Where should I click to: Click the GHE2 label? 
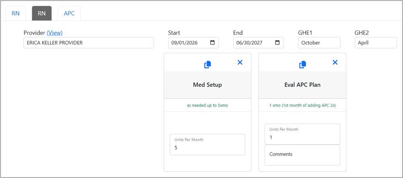tap(362, 33)
